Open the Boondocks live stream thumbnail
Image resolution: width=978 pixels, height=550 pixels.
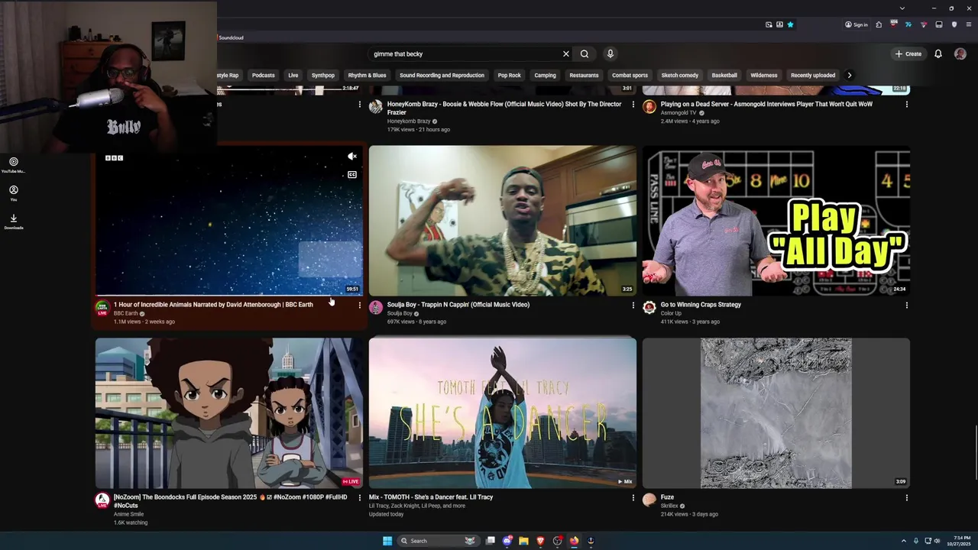[x=229, y=413]
